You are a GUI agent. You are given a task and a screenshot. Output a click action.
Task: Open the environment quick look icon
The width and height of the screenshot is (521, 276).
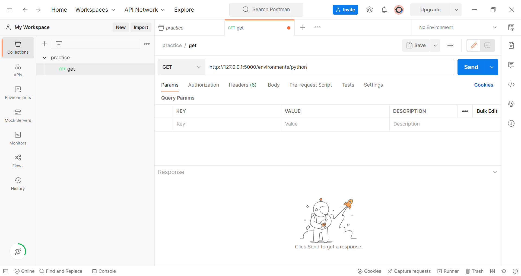pyautogui.click(x=511, y=27)
